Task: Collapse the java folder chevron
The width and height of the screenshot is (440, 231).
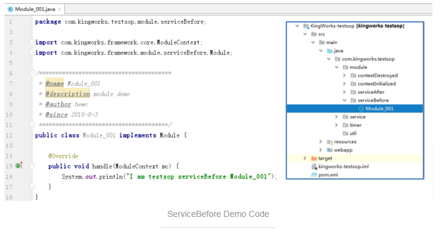Action: click(321, 51)
